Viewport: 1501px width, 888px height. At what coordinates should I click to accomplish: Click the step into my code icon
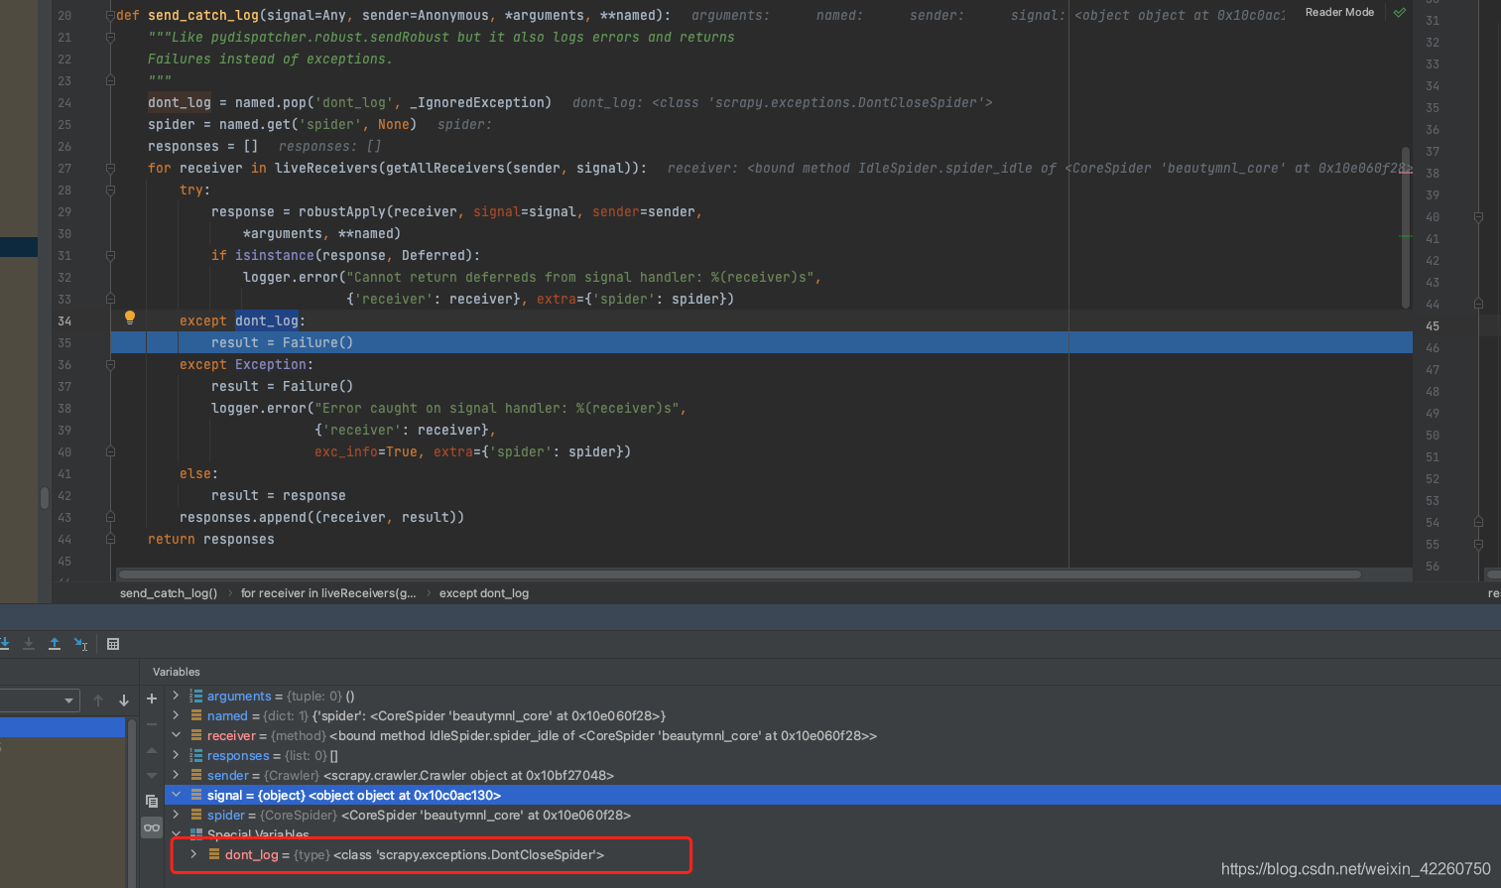[29, 644]
